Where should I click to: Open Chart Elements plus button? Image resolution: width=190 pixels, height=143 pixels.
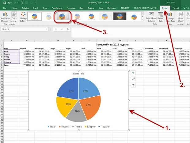[133, 73]
